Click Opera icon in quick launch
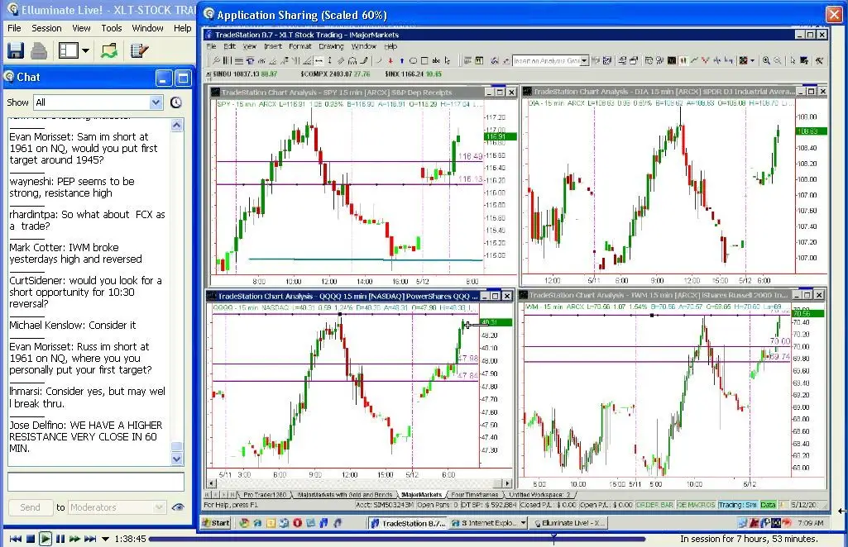 297,523
